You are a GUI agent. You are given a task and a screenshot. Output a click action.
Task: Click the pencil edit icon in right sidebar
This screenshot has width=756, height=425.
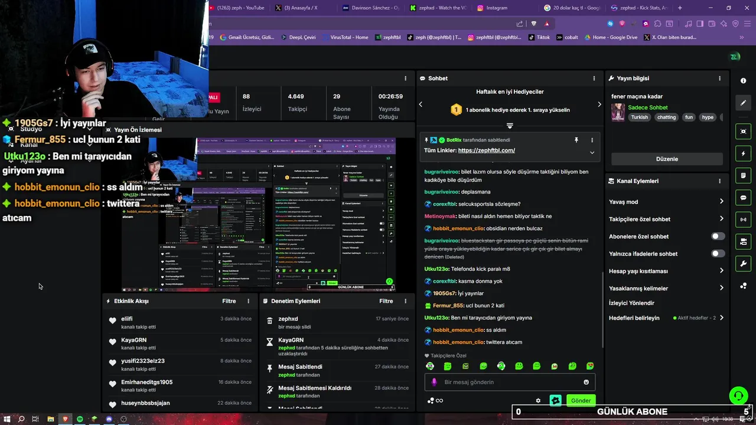point(743,103)
